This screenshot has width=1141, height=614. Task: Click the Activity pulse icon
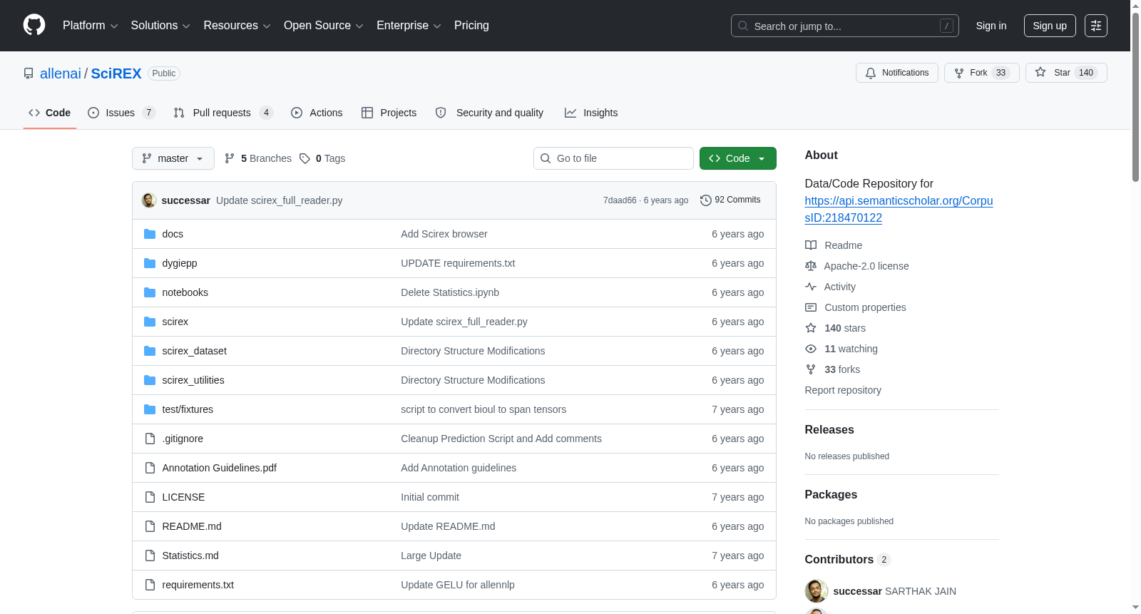point(811,287)
